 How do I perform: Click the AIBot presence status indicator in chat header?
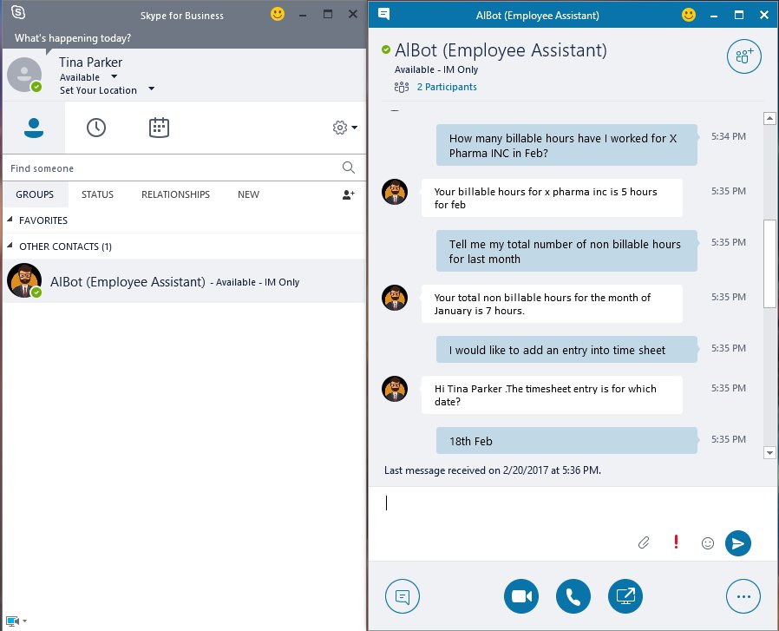click(386, 49)
